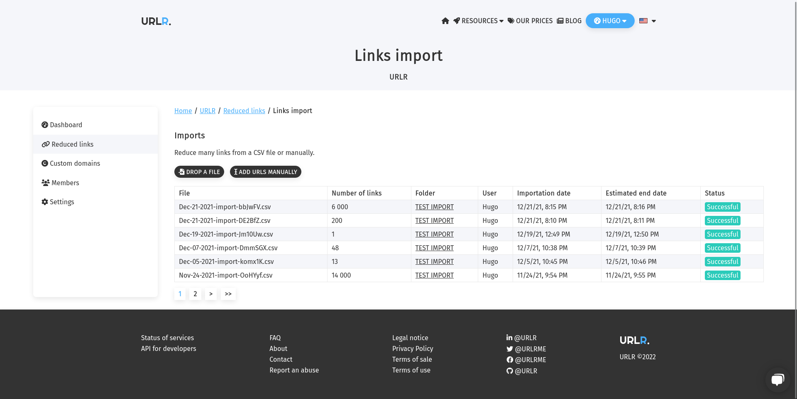Click the Drop a File button
797x399 pixels.
(x=199, y=172)
